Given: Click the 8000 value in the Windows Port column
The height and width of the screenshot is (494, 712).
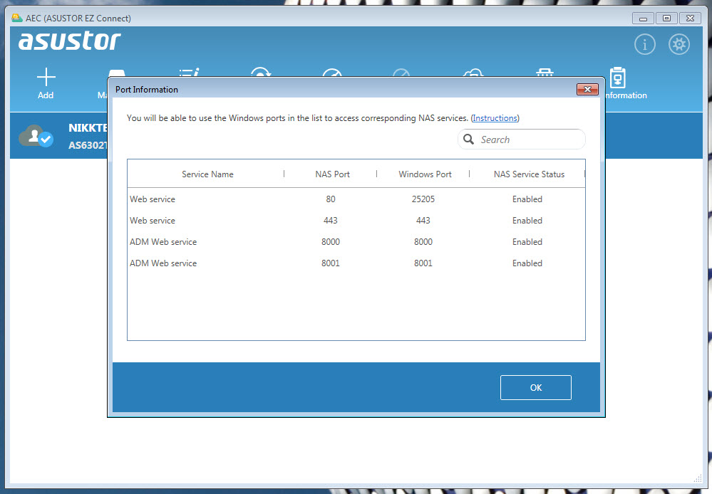Looking at the screenshot, I should [x=423, y=242].
